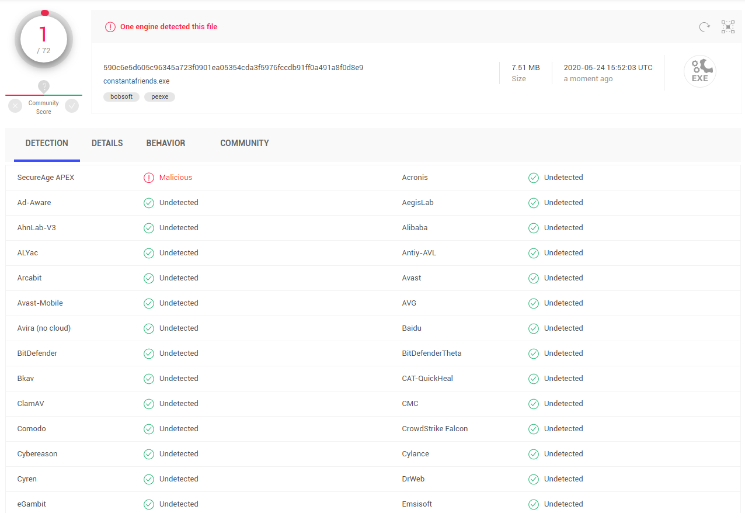Click the check icon for Cyren
The width and height of the screenshot is (745, 513).
click(149, 479)
